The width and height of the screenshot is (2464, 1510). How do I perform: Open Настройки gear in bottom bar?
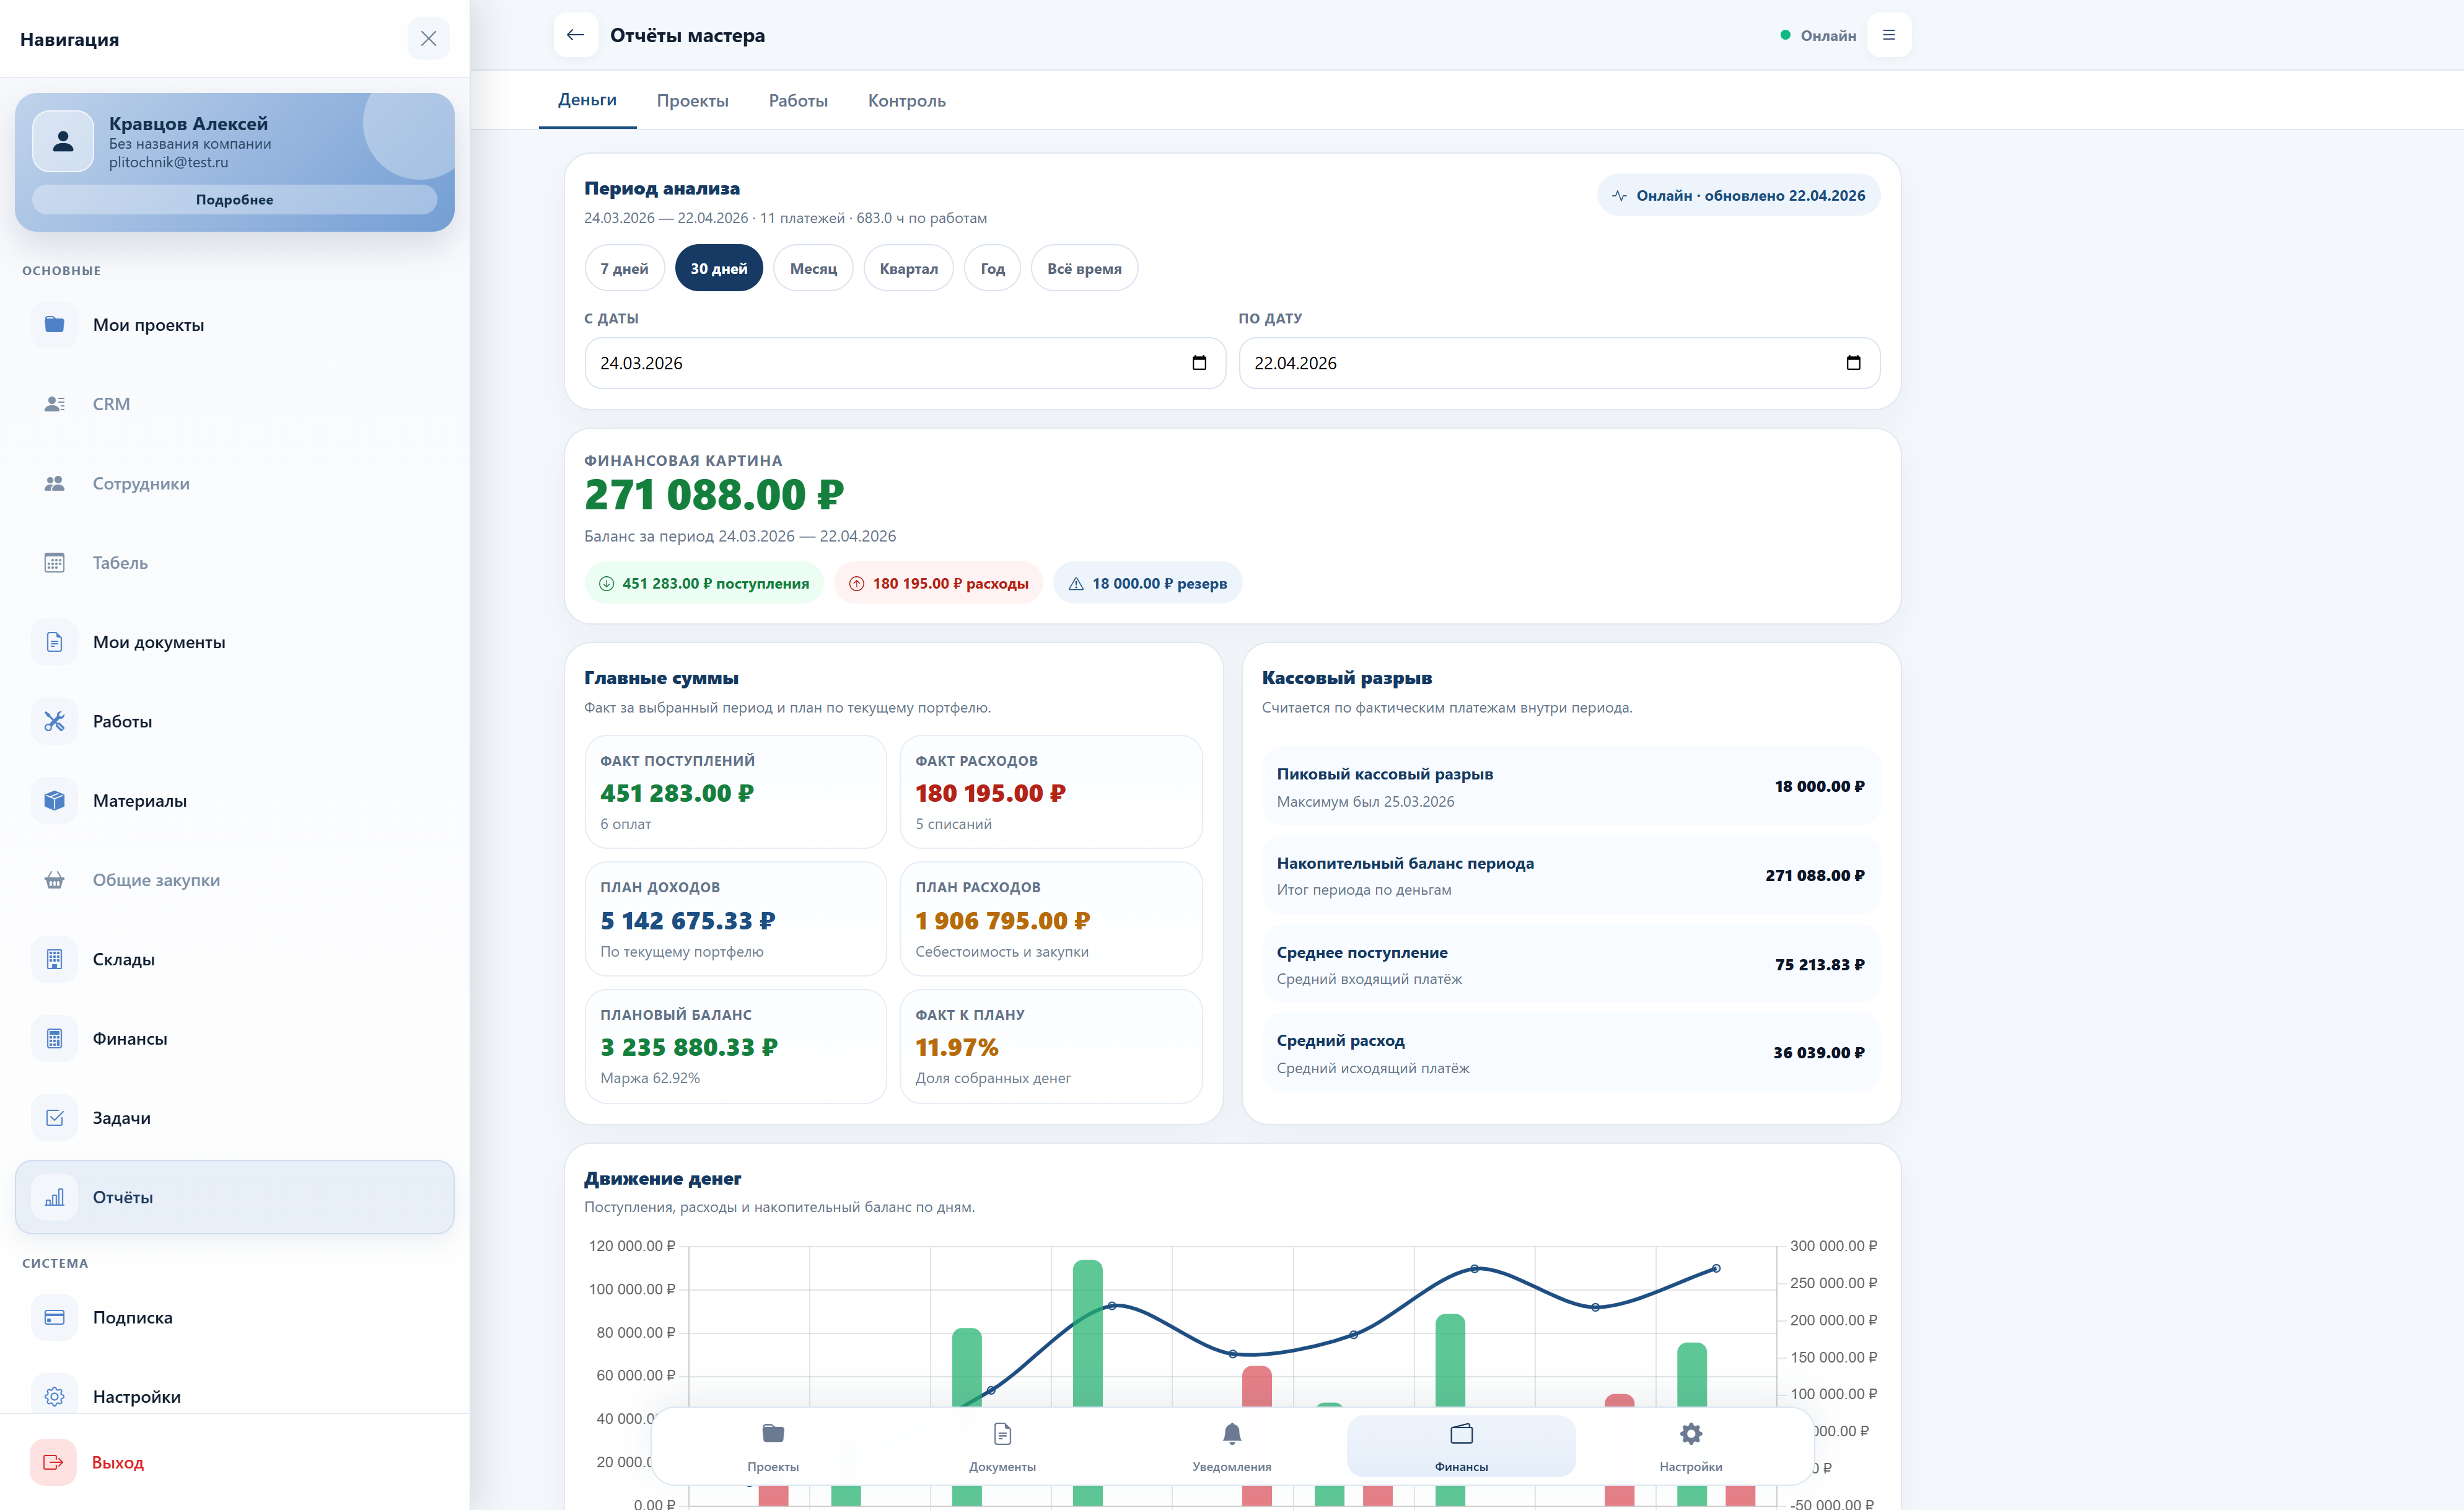point(1690,1434)
